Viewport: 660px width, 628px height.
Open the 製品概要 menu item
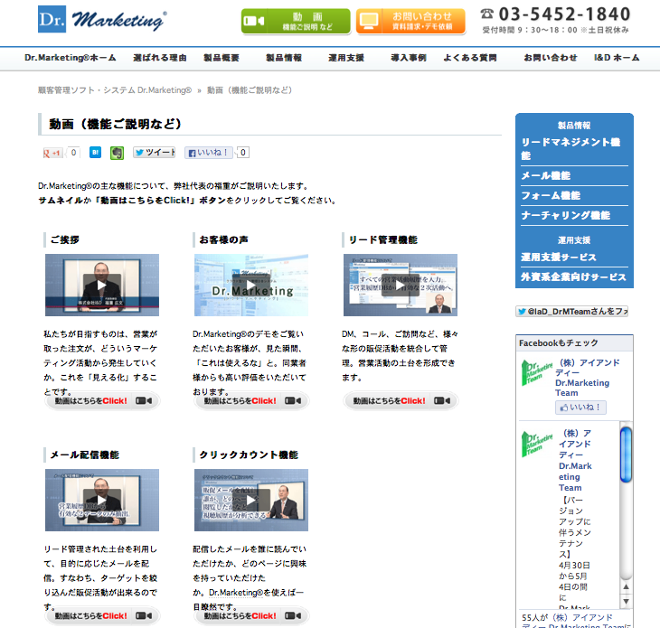pyautogui.click(x=222, y=58)
